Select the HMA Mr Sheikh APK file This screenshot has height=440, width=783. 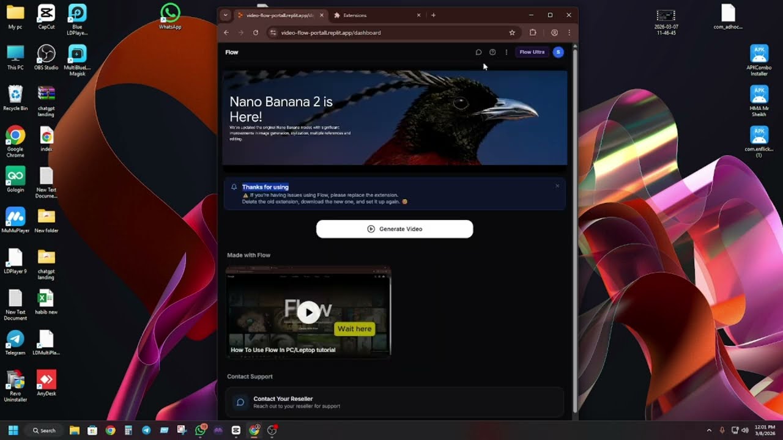pos(759,101)
